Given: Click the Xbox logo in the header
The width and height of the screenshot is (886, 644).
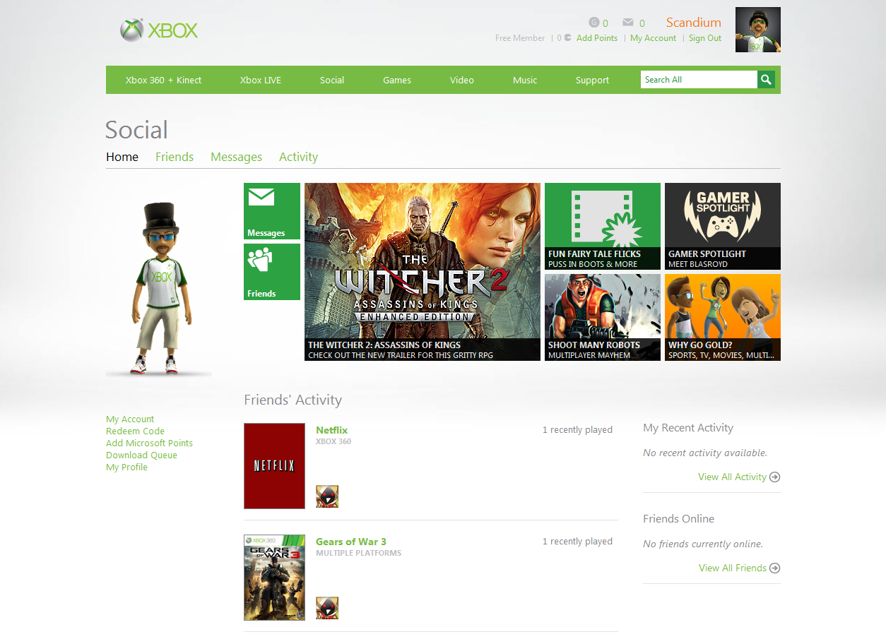Looking at the screenshot, I should 159,30.
